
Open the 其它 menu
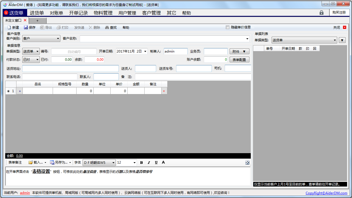(x=171, y=13)
